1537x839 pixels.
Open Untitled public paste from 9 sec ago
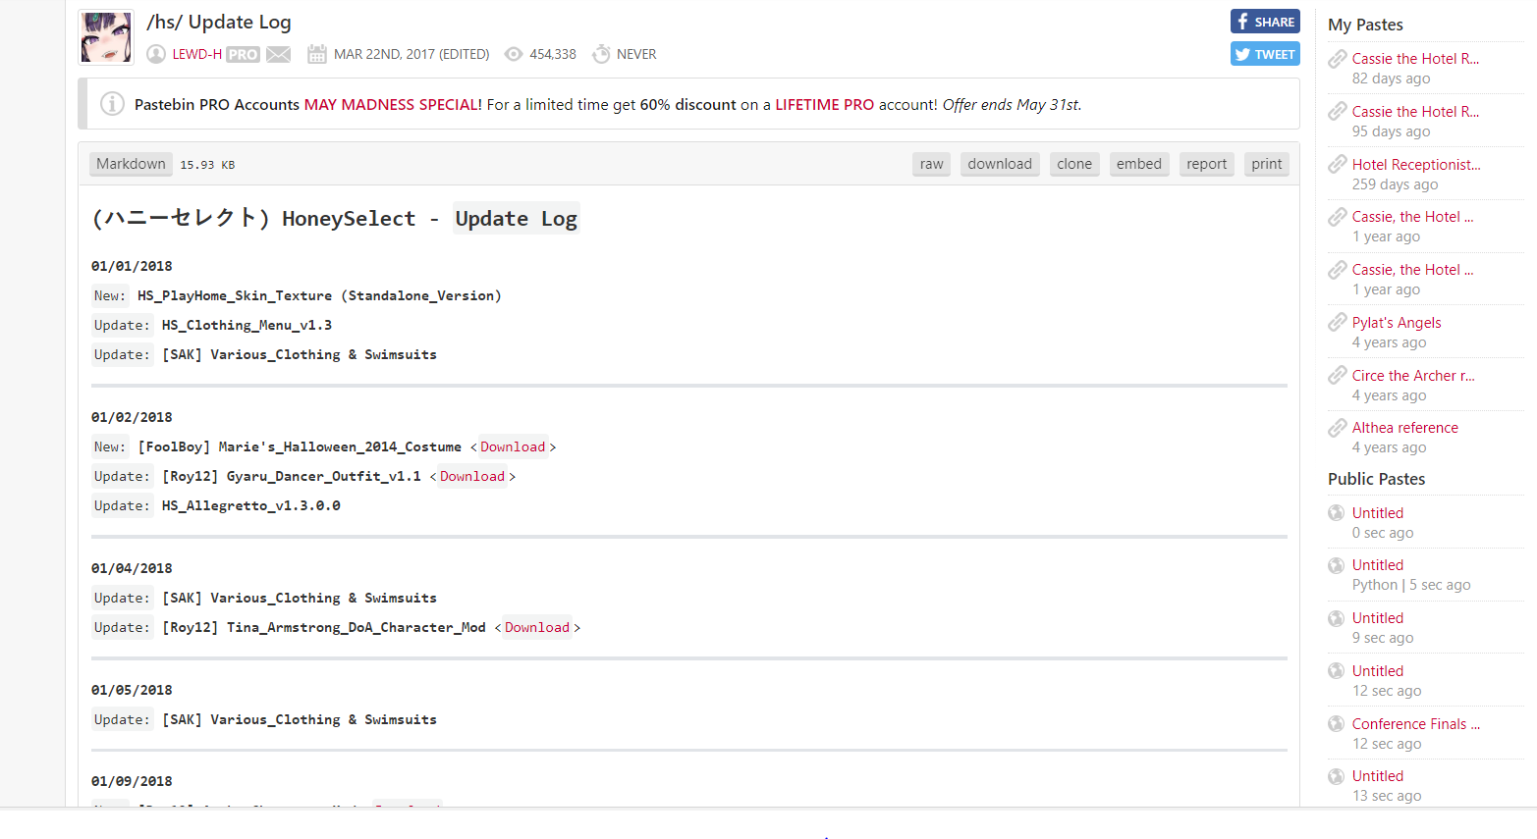1377,618
